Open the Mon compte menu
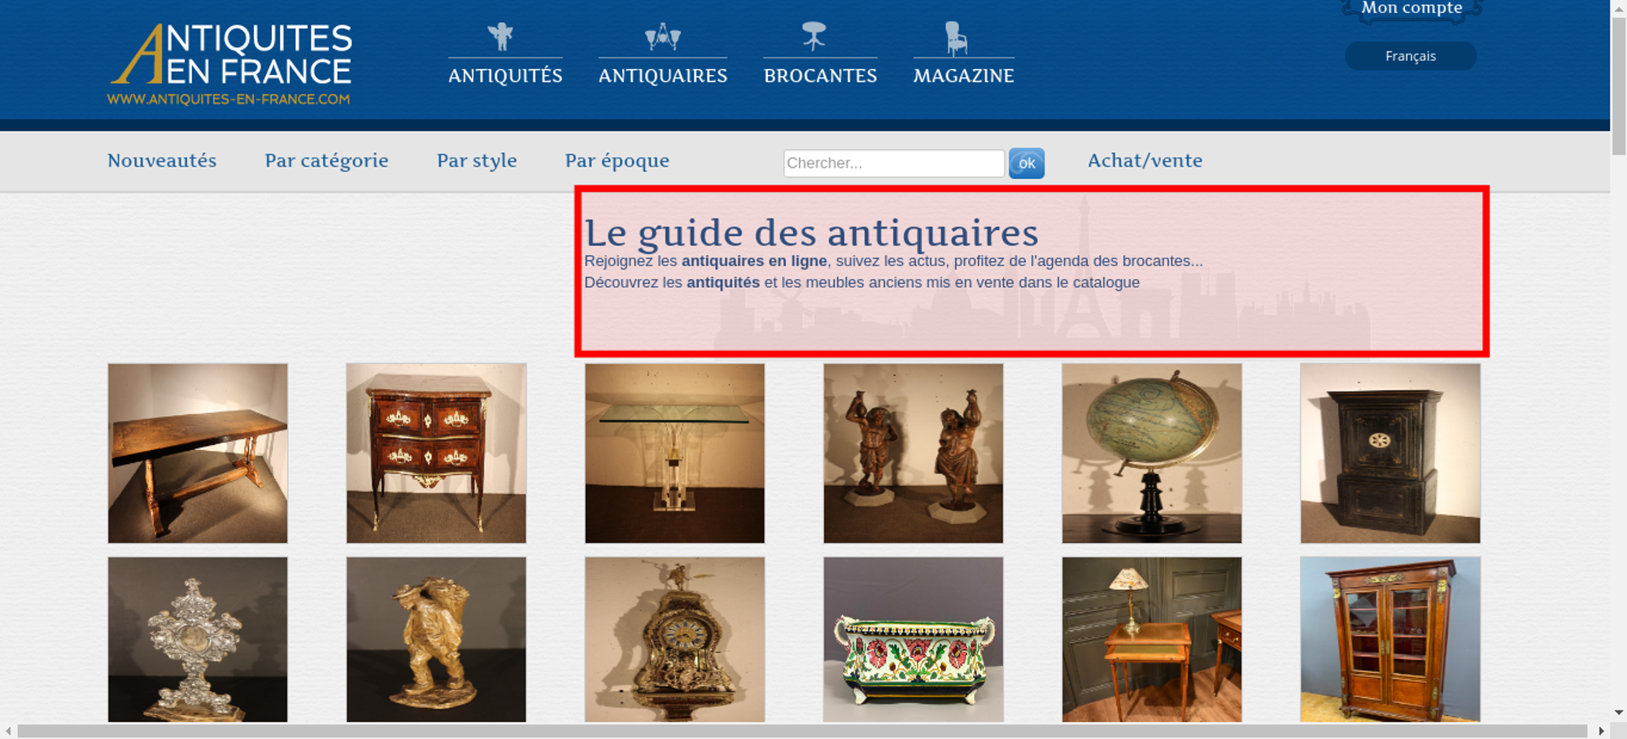 click(1411, 9)
